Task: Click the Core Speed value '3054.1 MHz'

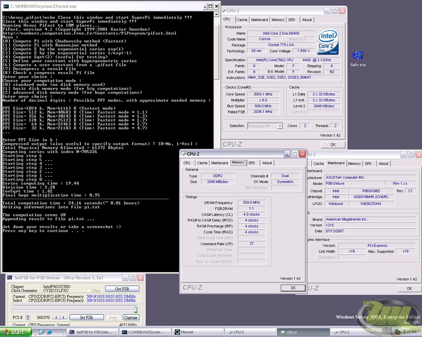Action: 263,94
